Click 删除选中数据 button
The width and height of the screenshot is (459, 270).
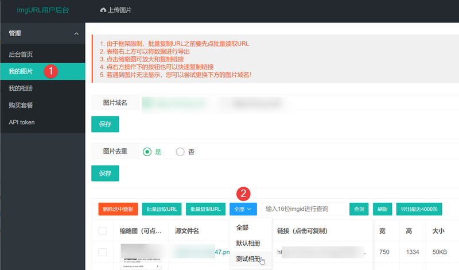point(118,209)
